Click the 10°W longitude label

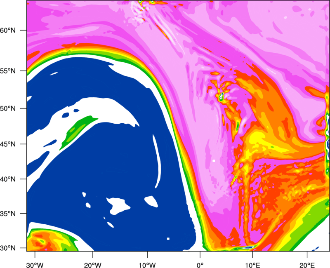pyautogui.click(x=147, y=265)
